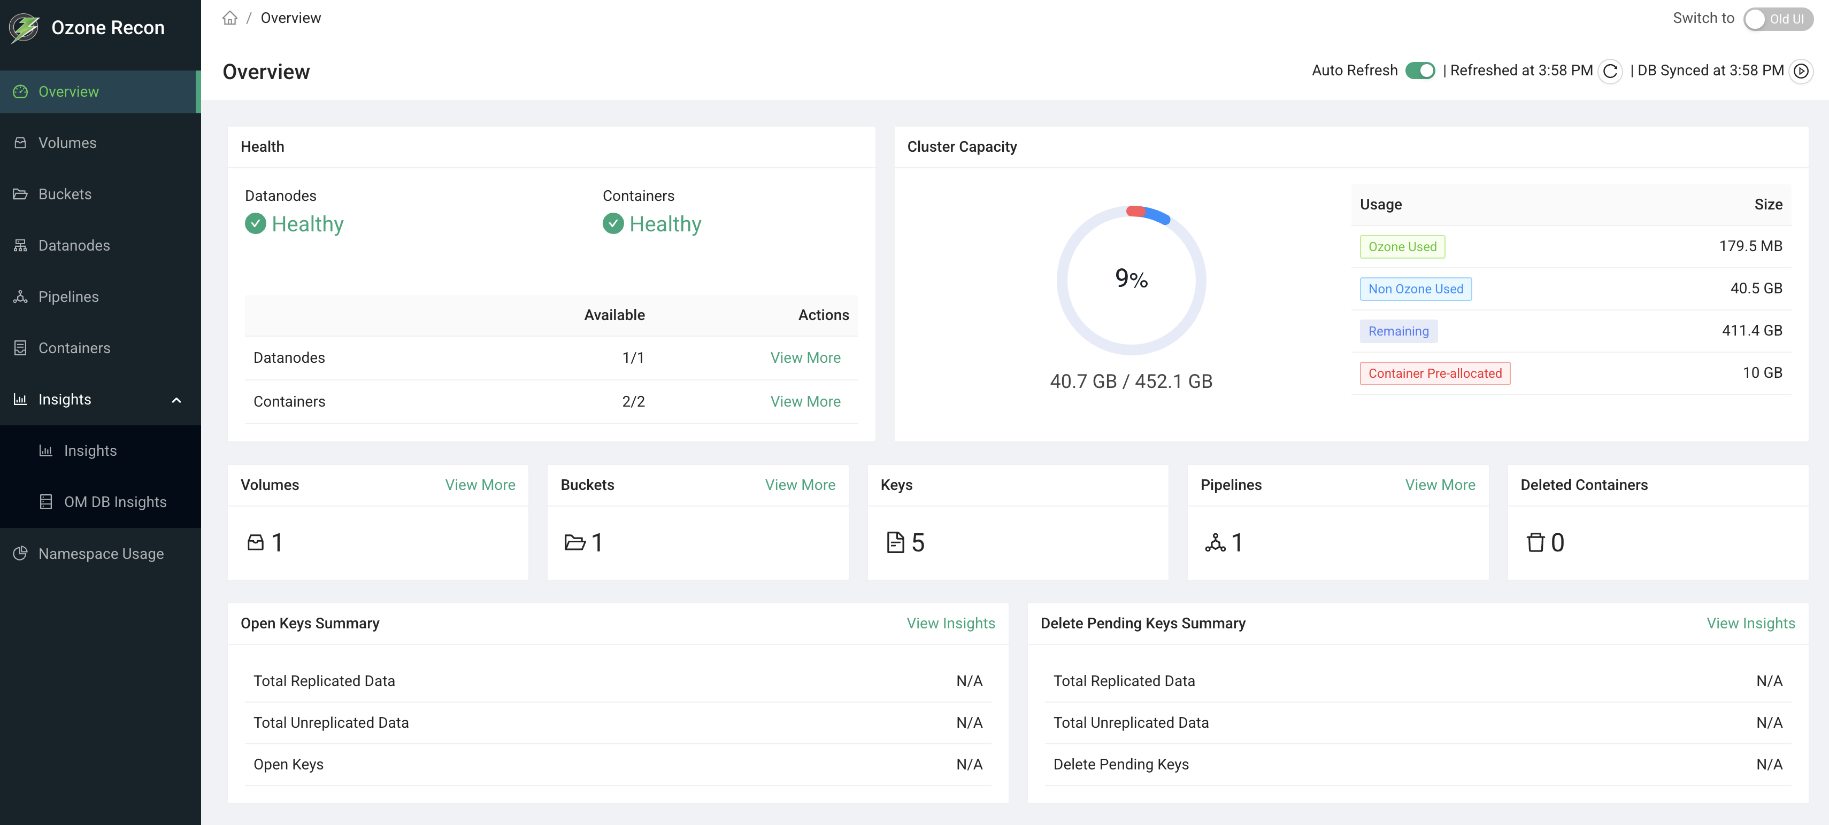
Task: Click the Volumes card inbox icon
Action: 256,543
